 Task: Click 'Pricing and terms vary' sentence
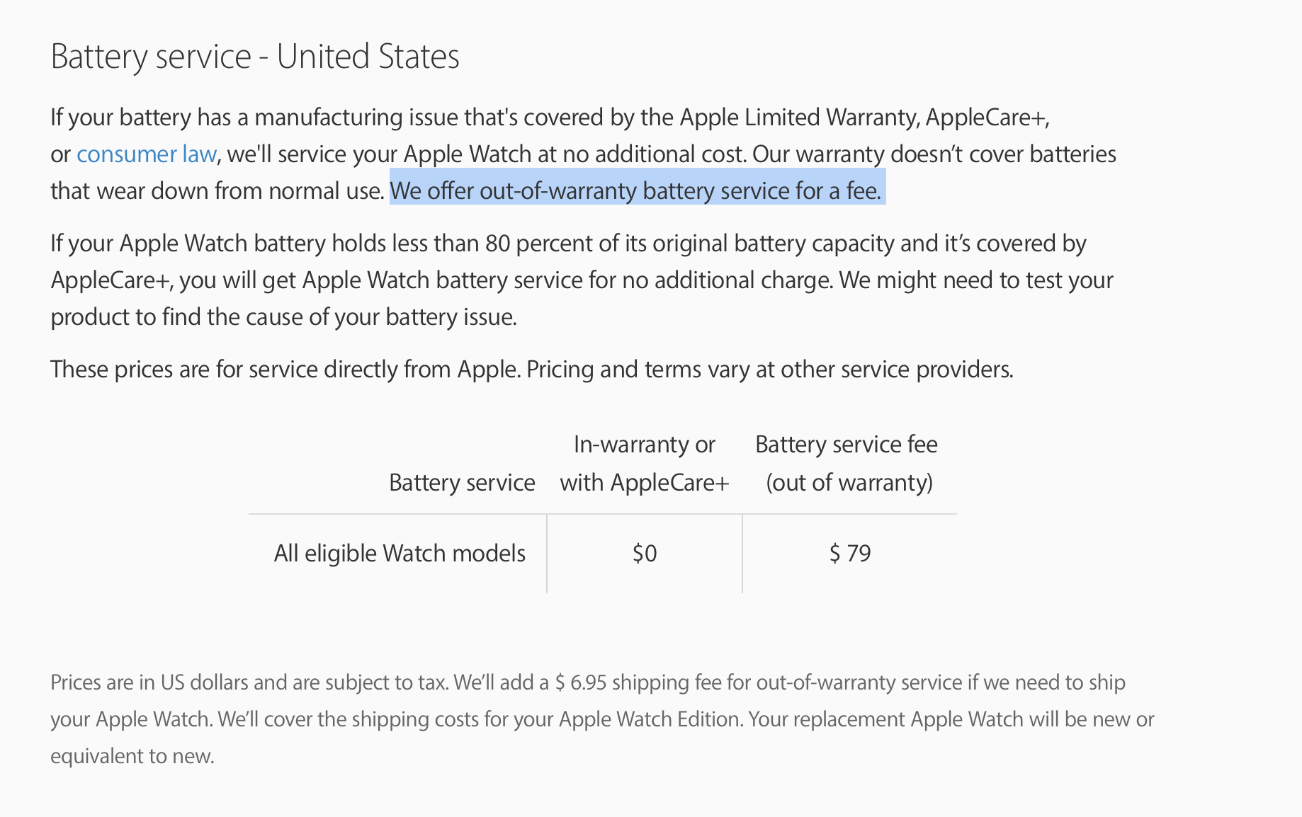(x=770, y=370)
